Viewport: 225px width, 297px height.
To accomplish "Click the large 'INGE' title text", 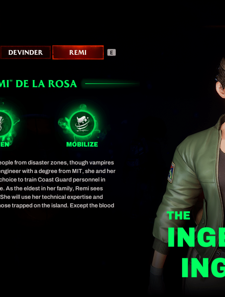I will pos(196,237).
